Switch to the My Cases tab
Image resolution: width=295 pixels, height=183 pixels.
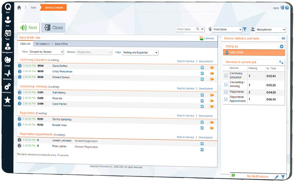coord(42,44)
